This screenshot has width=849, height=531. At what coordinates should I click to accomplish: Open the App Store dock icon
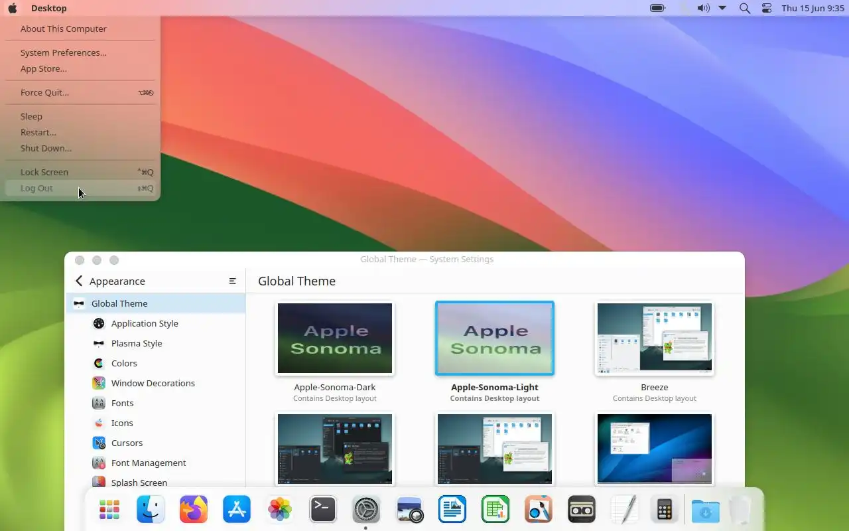(237, 510)
